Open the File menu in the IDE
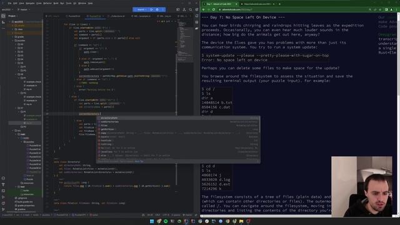400x225 pixels. coord(9,3)
